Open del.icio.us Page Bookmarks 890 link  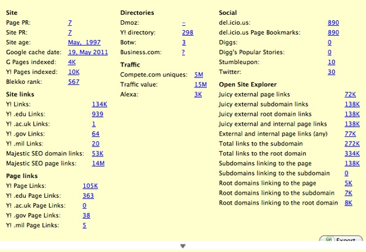point(333,33)
